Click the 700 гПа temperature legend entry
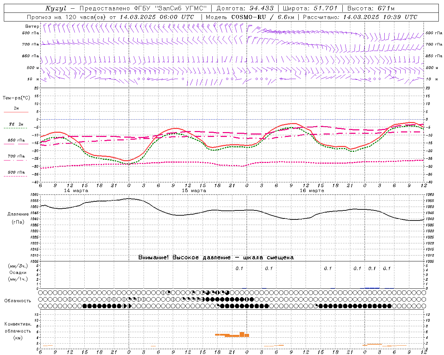Viewport: 444px width, 355px height. click(16, 156)
